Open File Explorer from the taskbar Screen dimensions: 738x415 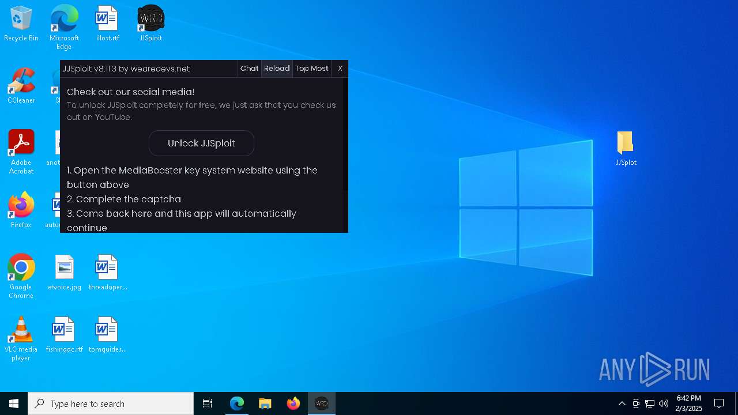click(x=265, y=403)
